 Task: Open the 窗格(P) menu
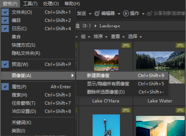[x=10, y=4]
